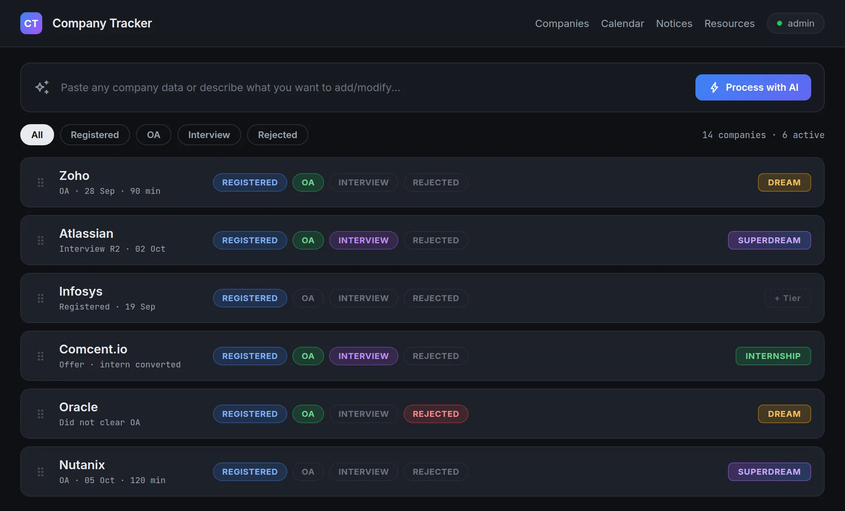Screen dimensions: 845x511
Task: Unmark Oracle's REJECTED status
Action: click(436, 414)
